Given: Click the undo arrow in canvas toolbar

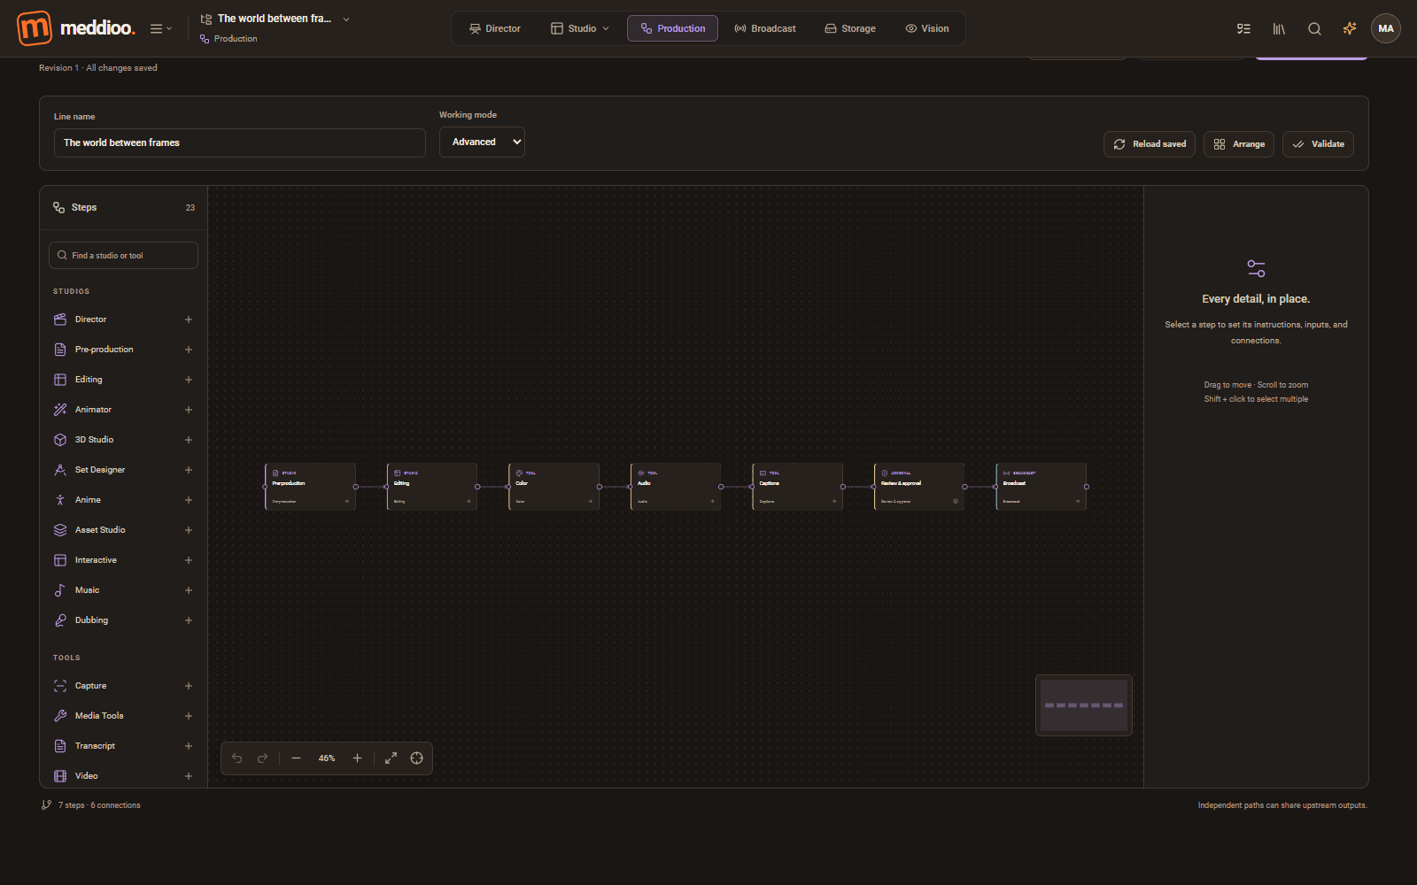Looking at the screenshot, I should (x=237, y=758).
